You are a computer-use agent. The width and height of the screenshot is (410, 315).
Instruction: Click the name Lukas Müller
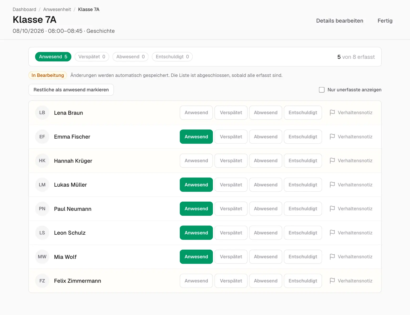pyautogui.click(x=70, y=185)
